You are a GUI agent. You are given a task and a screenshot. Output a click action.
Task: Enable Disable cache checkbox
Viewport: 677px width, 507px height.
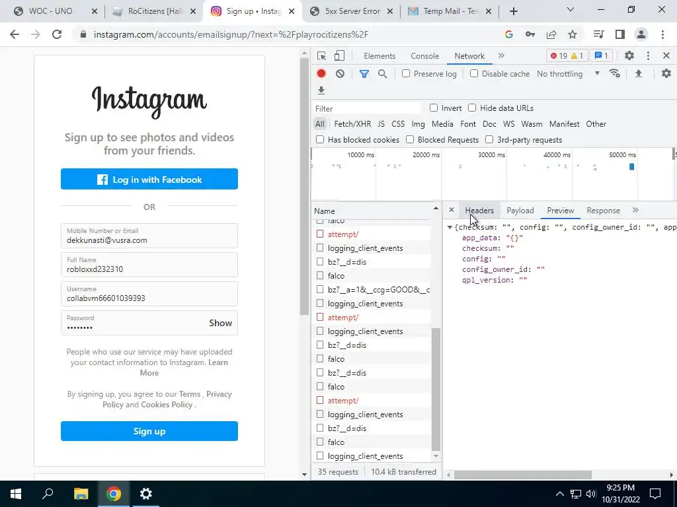(x=474, y=74)
